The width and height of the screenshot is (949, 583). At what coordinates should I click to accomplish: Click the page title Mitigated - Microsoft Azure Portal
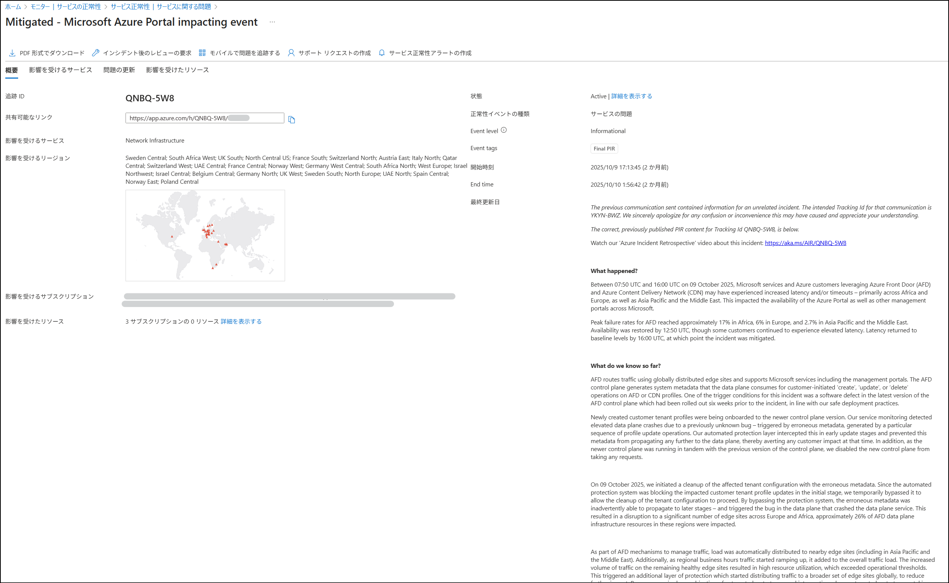[132, 22]
